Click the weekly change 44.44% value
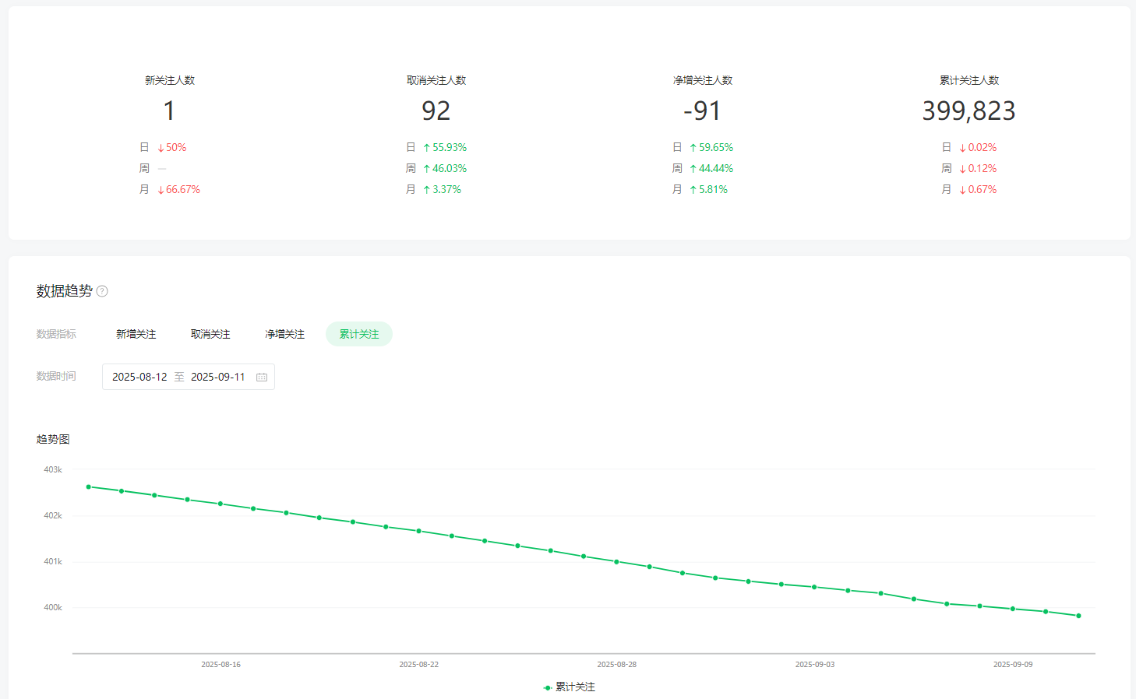Screen dimensions: 1136x699 [711, 168]
